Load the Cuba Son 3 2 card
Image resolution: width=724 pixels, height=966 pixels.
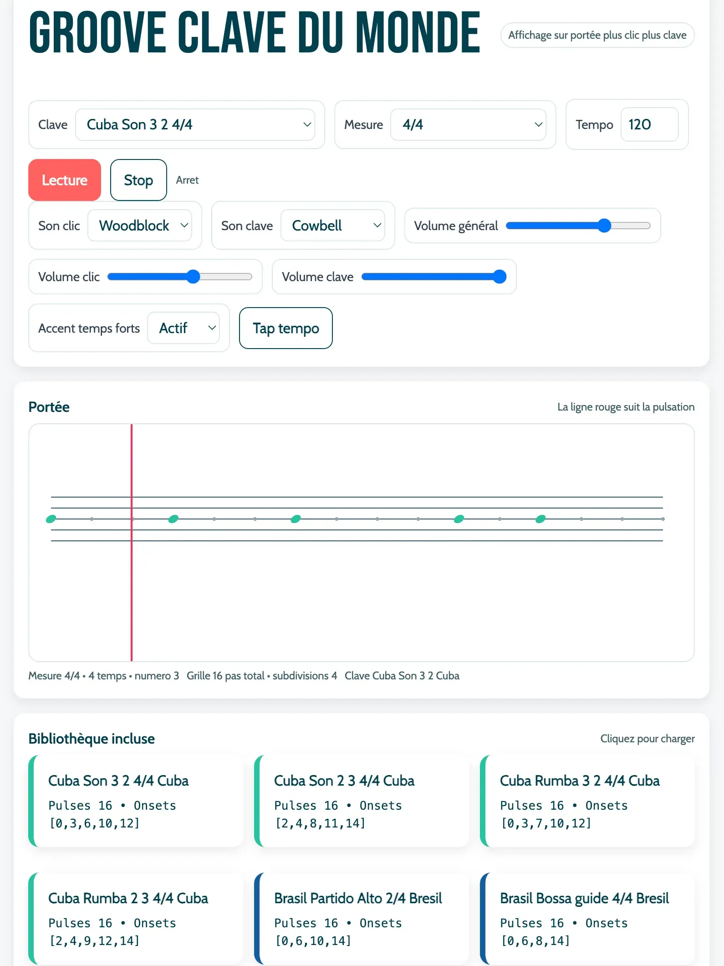(x=136, y=801)
